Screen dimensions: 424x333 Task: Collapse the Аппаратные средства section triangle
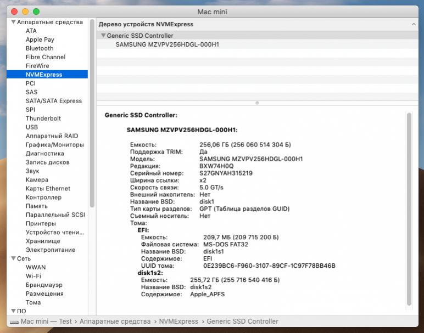13,22
